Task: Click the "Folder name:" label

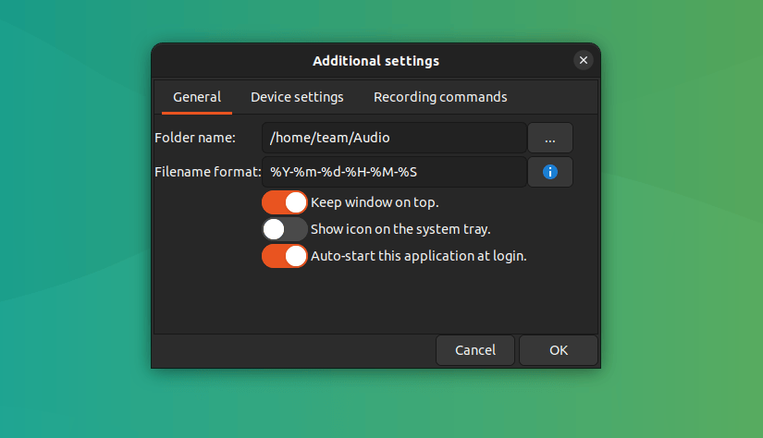Action: coord(195,138)
